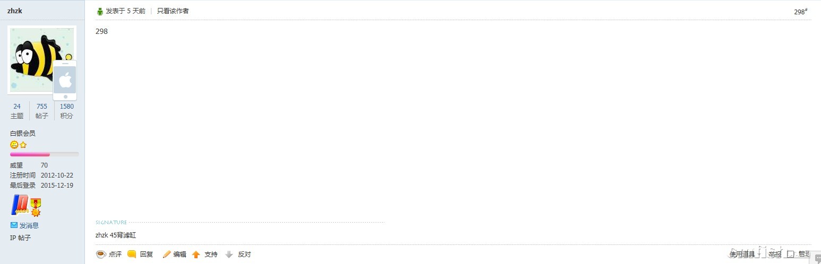Click 只看该作者 to filter posts
Screen dimensions: 821x264
point(173,11)
